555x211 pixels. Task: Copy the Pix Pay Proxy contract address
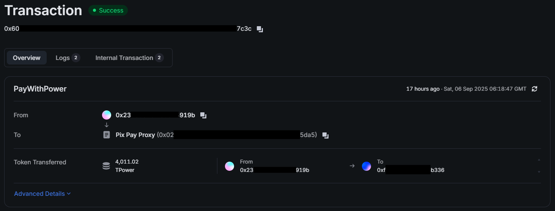(x=325, y=135)
